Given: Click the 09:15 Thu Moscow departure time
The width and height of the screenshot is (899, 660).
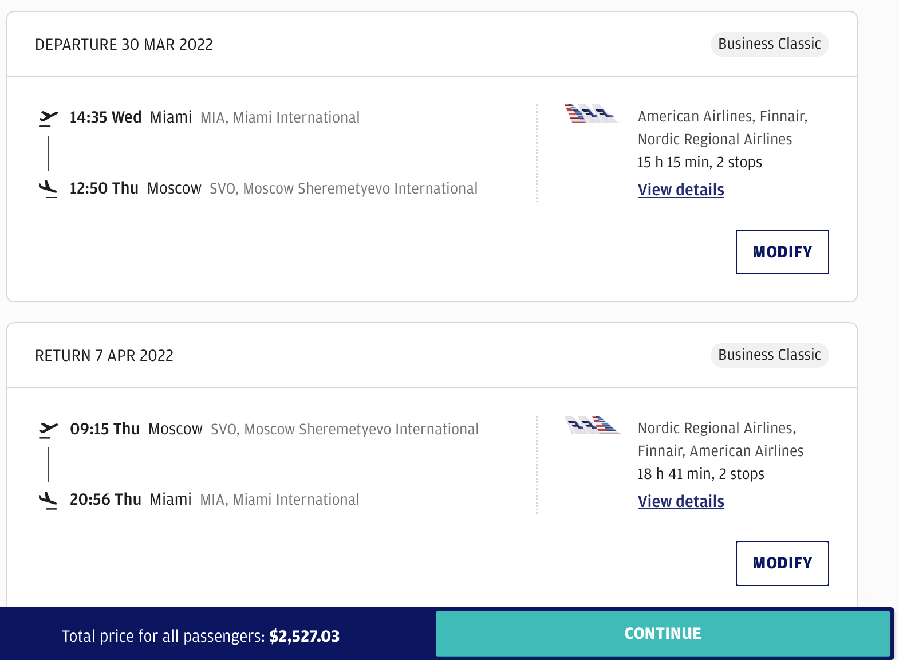Looking at the screenshot, I should [x=105, y=429].
